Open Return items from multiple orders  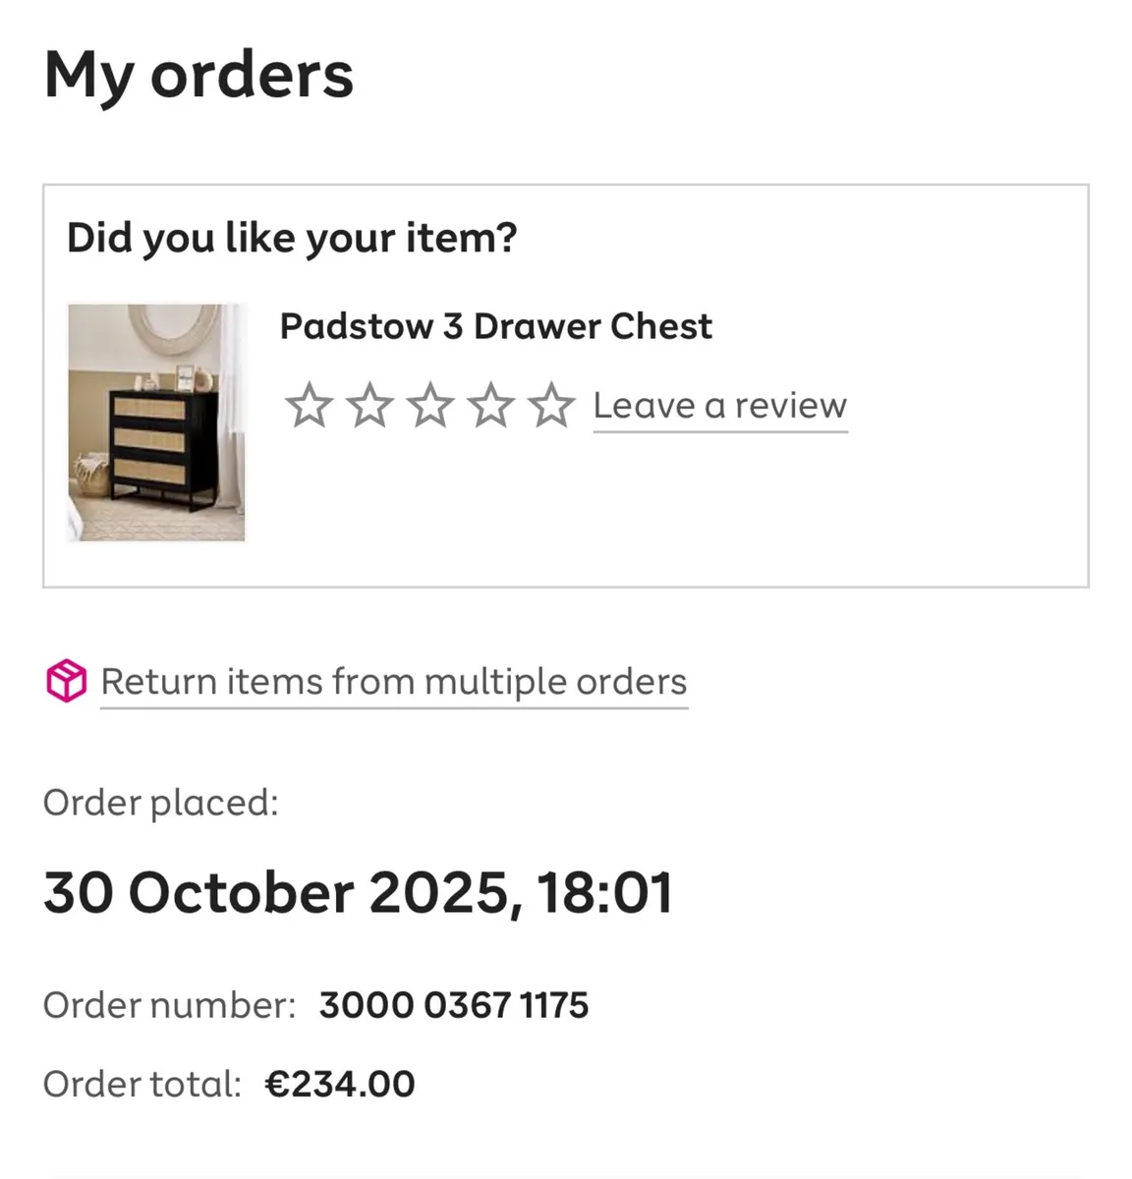393,681
